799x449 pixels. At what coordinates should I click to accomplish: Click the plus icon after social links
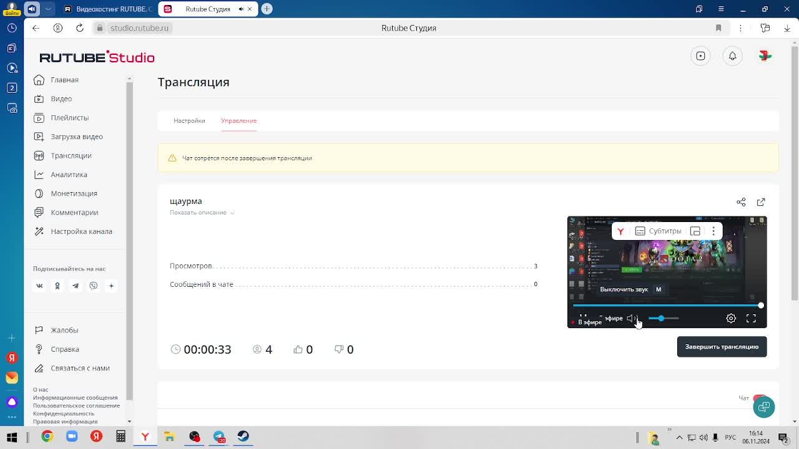111,286
